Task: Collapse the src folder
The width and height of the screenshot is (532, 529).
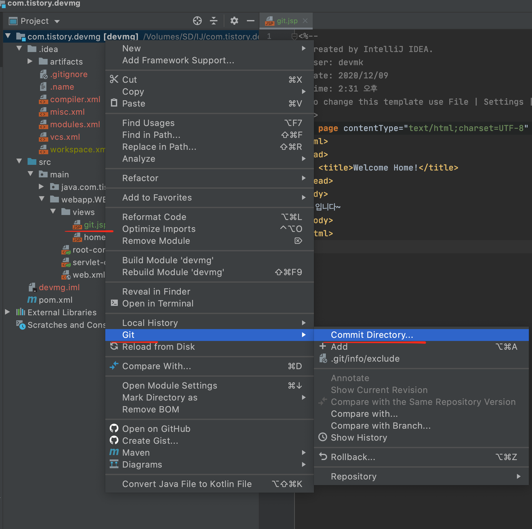Action: (x=19, y=162)
